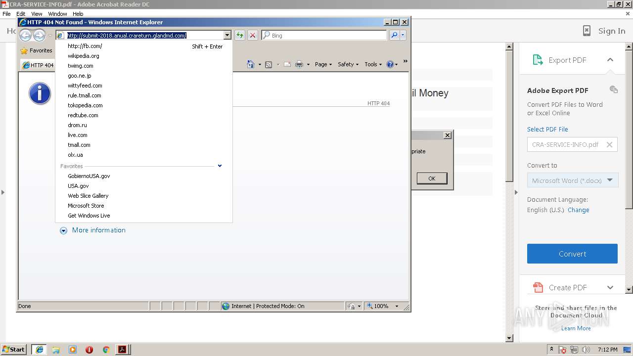Click the copy icon beside Adobe Export PDF
The height and width of the screenshot is (356, 633).
[x=614, y=89]
